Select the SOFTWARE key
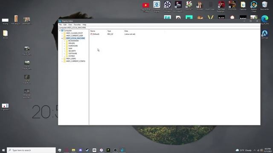This screenshot has height=153, width=273. click(73, 54)
